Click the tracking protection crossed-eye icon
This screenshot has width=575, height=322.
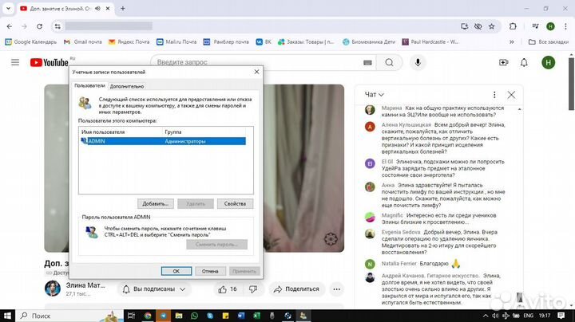pos(478,26)
